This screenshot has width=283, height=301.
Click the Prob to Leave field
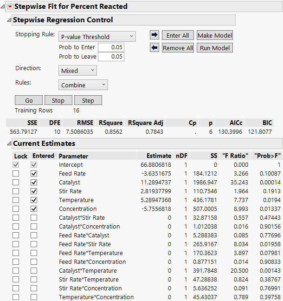[x=111, y=57]
